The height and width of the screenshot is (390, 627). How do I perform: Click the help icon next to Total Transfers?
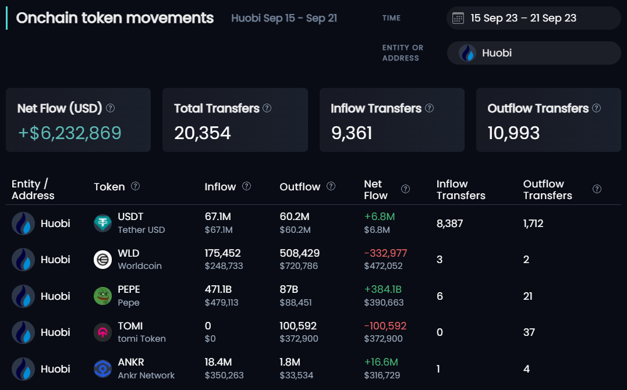tap(267, 108)
